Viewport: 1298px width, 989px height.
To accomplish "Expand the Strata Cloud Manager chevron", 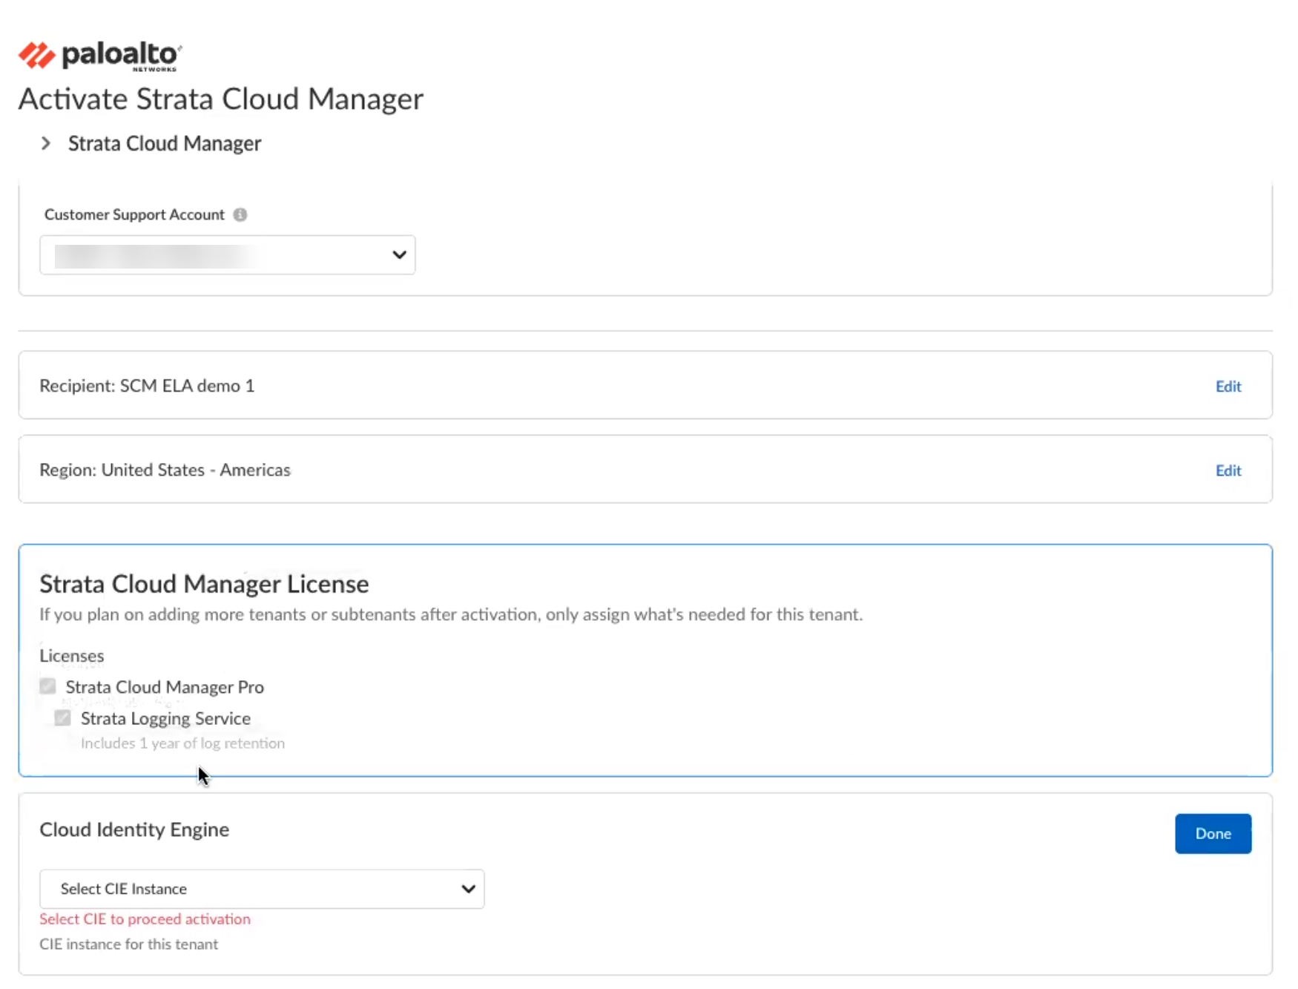I will click(46, 143).
